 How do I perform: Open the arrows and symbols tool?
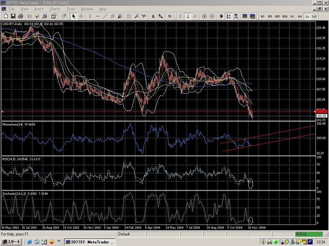(161, 16)
